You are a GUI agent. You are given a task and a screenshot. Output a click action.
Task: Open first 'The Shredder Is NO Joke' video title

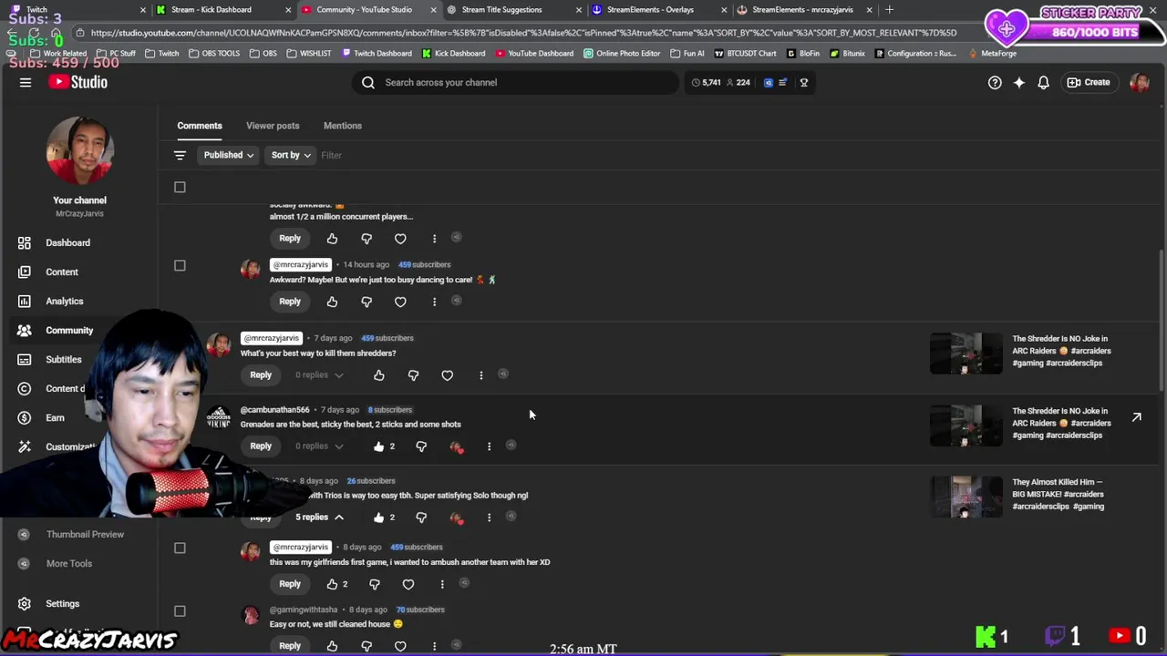click(1061, 351)
